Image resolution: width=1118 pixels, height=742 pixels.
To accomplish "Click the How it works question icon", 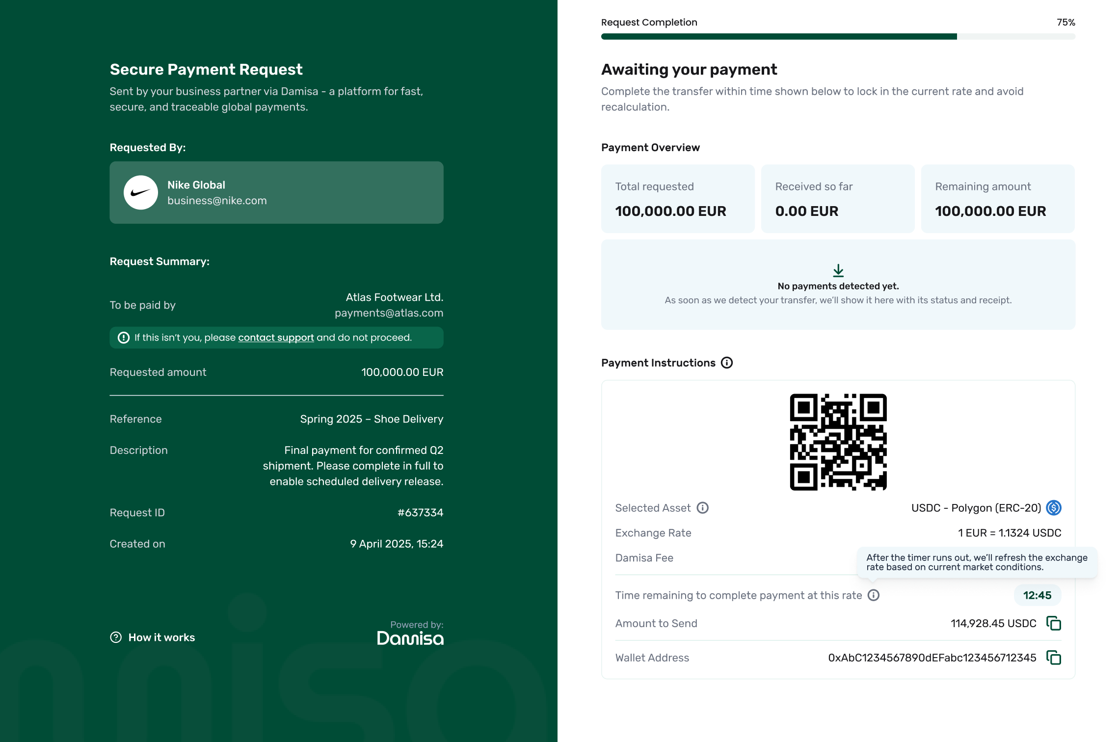I will tap(116, 637).
